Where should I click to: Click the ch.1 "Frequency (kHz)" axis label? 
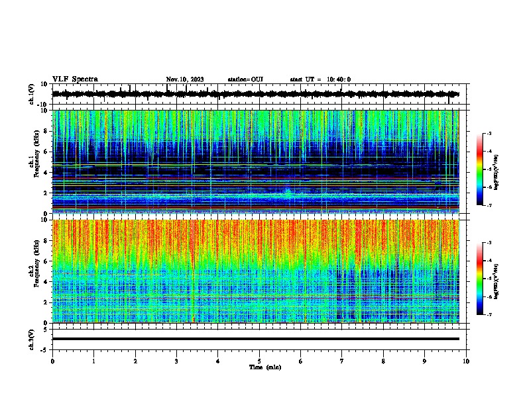point(36,154)
